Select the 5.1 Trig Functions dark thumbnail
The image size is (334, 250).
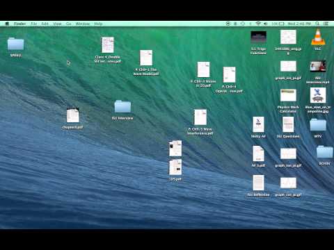point(258,37)
